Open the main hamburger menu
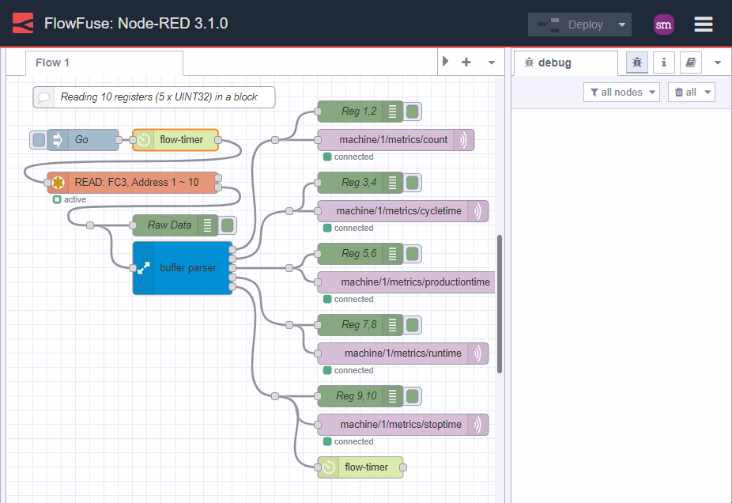The width and height of the screenshot is (732, 503). (703, 25)
